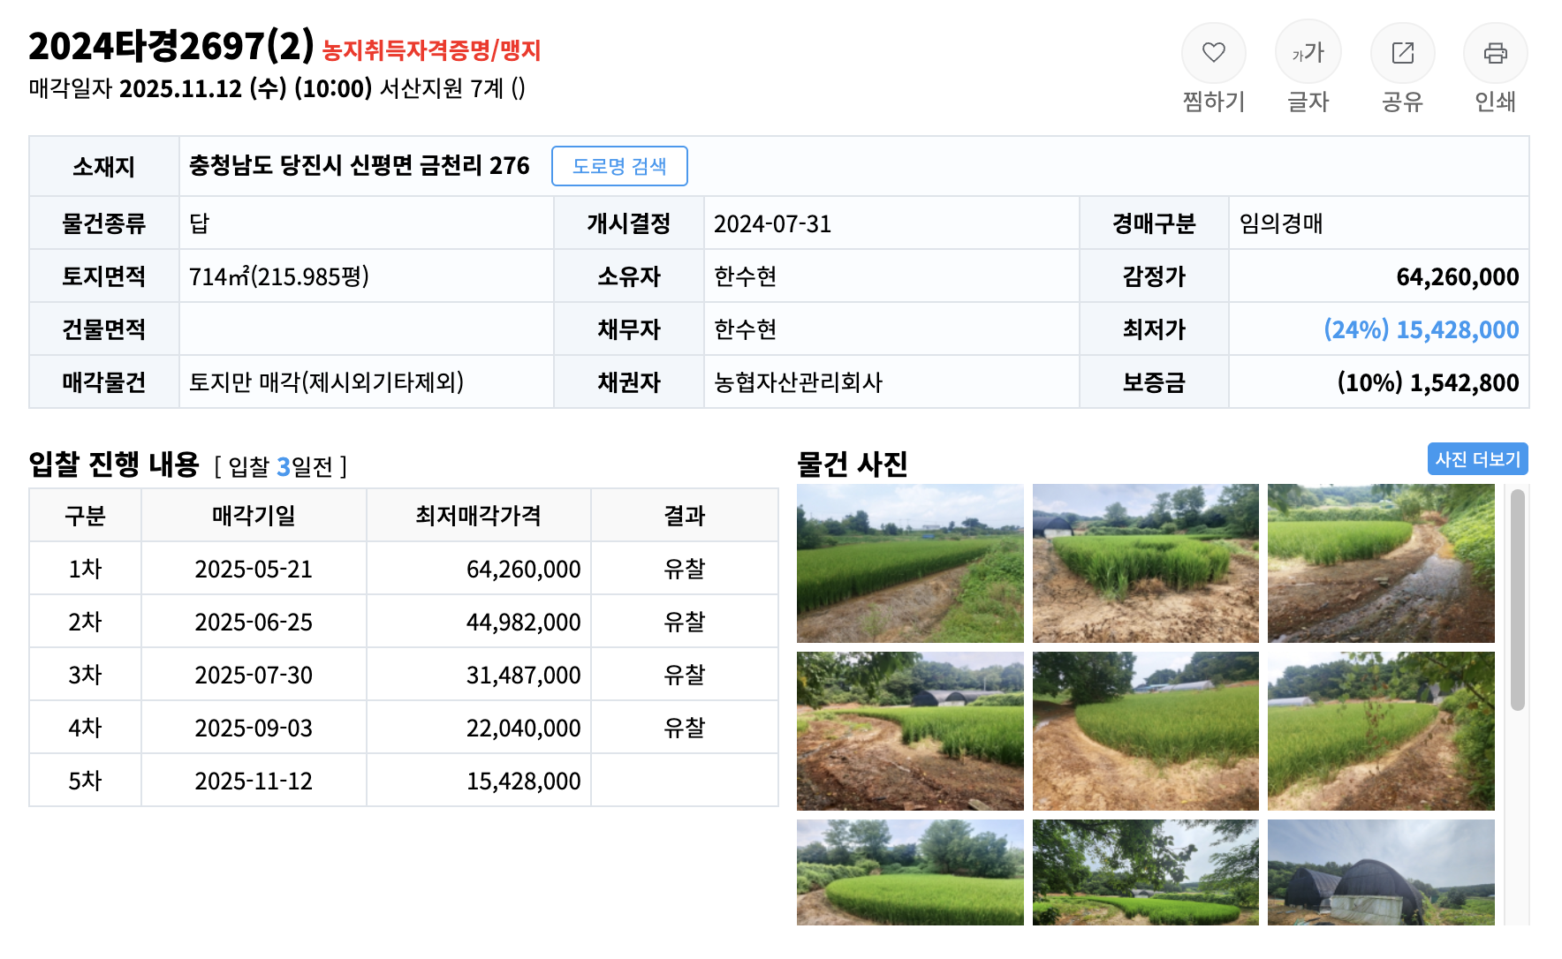Image resolution: width=1562 pixels, height=959 pixels.
Task: Click the heart icon to save listing
Action: point(1213,53)
